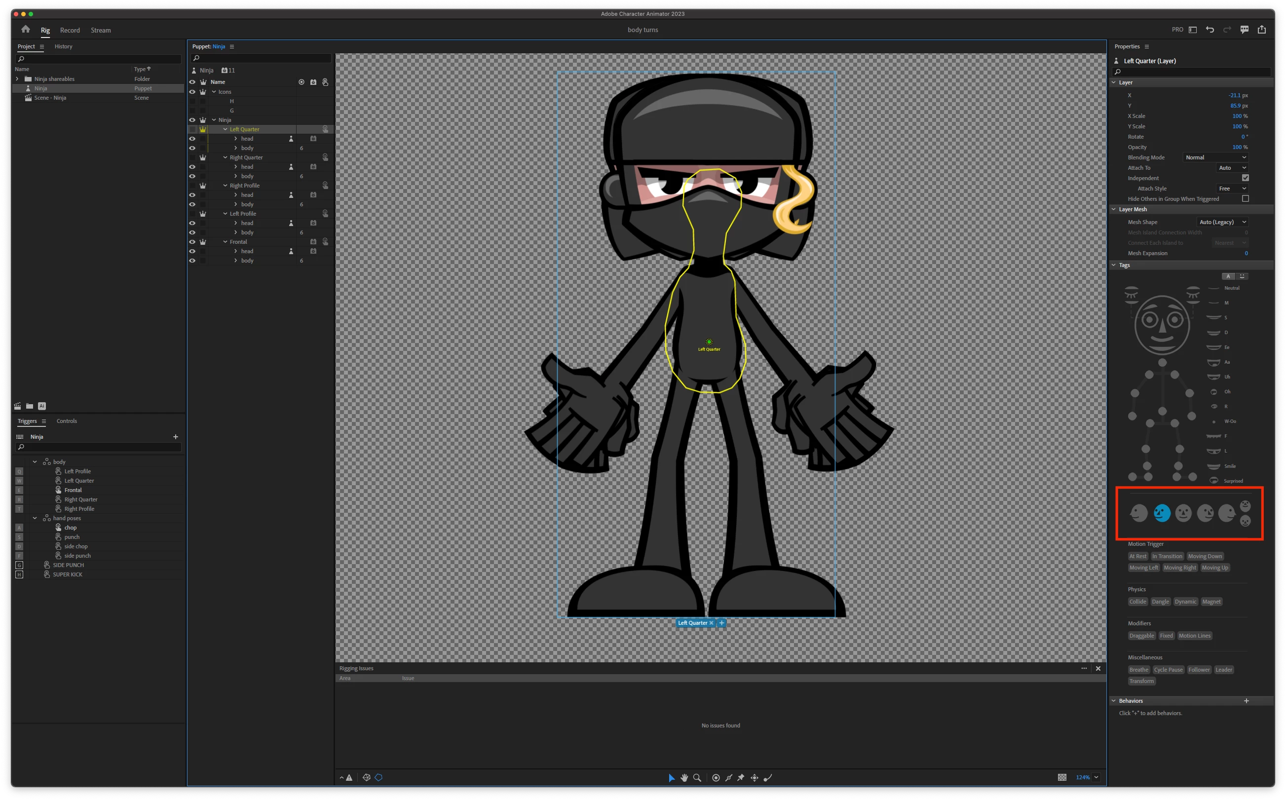
Task: Open the Blending Mode dropdown
Action: (1215, 157)
